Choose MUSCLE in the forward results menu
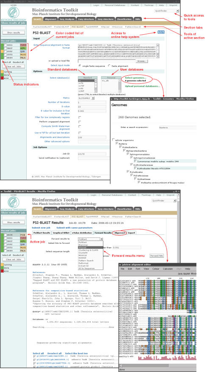Image resolution: width=205 pixels, height=372 pixels. tap(90, 255)
